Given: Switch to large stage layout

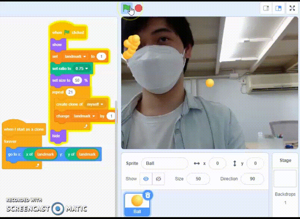Looking at the screenshot, I should [x=278, y=8].
